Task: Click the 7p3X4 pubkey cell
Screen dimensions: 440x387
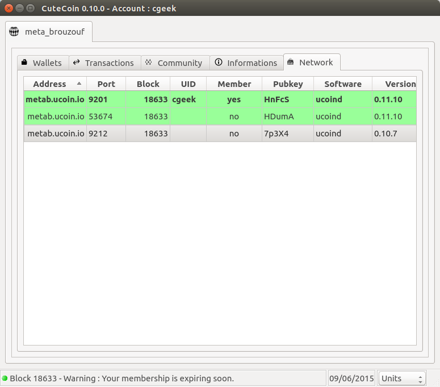Action: click(288, 134)
